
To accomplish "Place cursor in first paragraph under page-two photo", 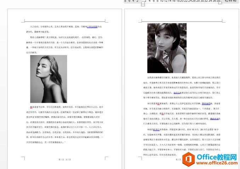I will 182,87.
